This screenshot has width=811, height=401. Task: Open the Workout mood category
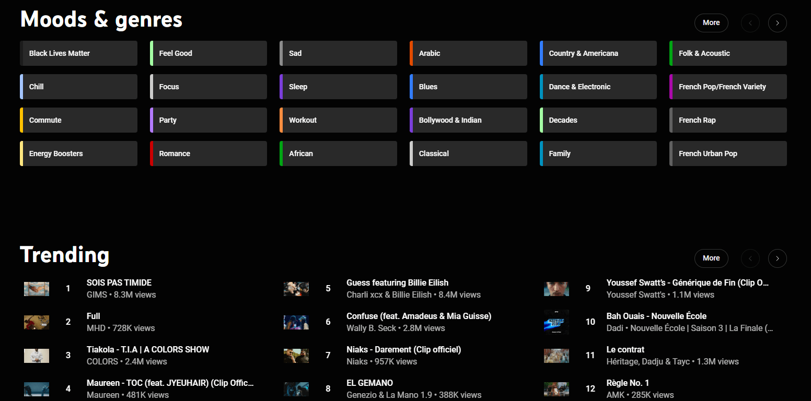(x=338, y=120)
